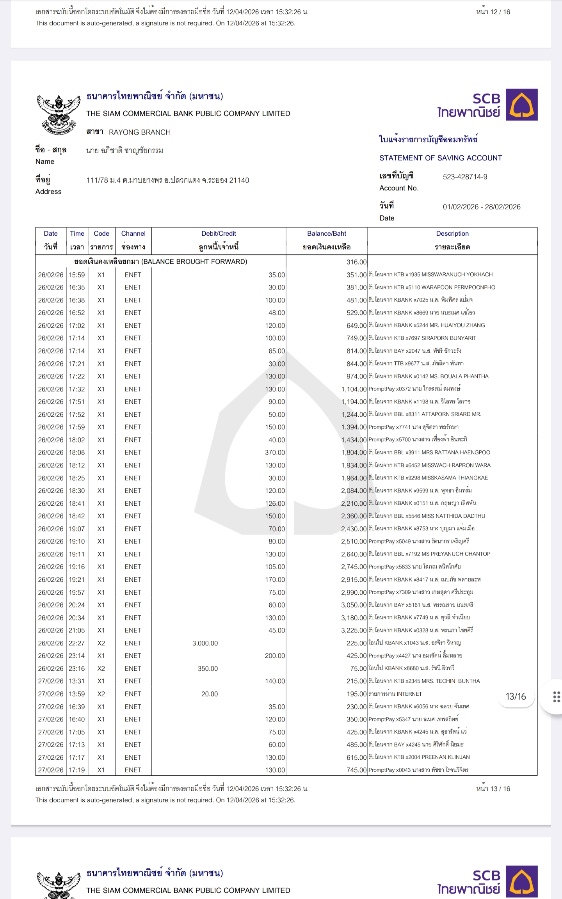This screenshot has height=899, width=562.
Task: Select account number 523-428714-9
Action: pos(465,177)
